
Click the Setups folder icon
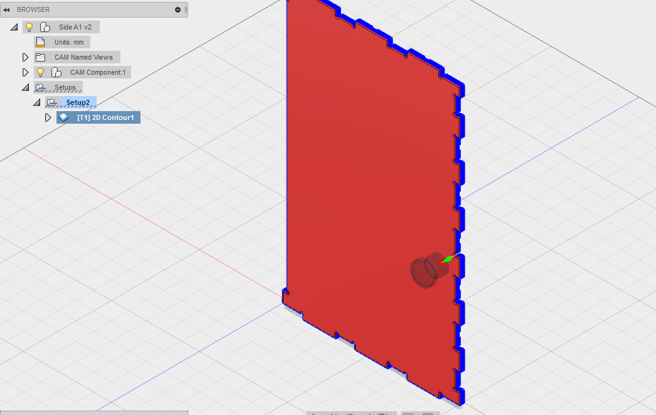[41, 87]
